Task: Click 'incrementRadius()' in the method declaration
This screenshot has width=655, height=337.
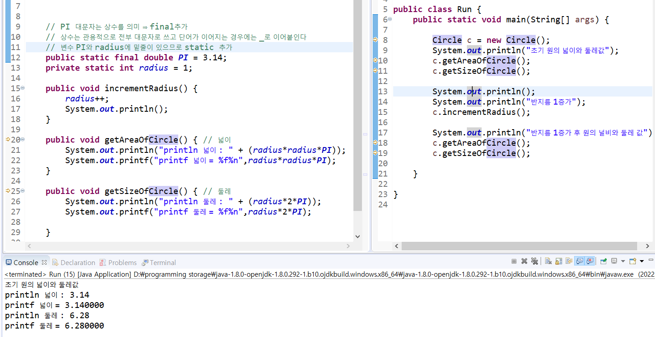Action: pyautogui.click(x=146, y=88)
